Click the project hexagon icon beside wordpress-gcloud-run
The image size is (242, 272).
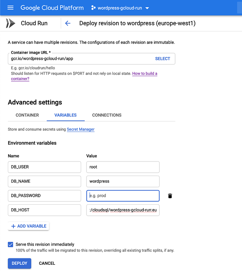93,8
